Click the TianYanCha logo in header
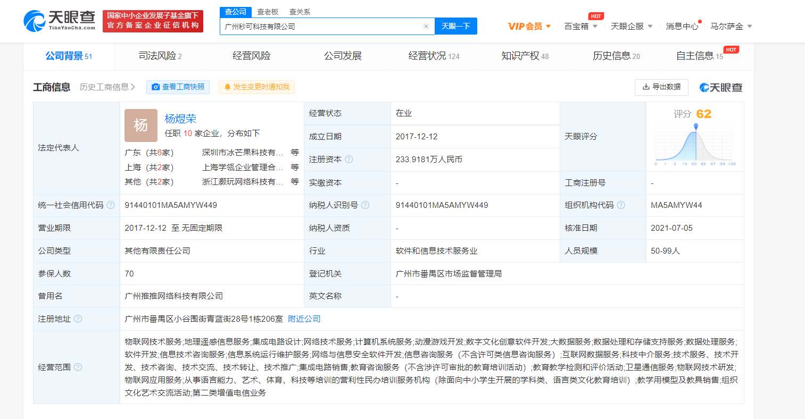The height and width of the screenshot is (419, 805). click(x=60, y=21)
